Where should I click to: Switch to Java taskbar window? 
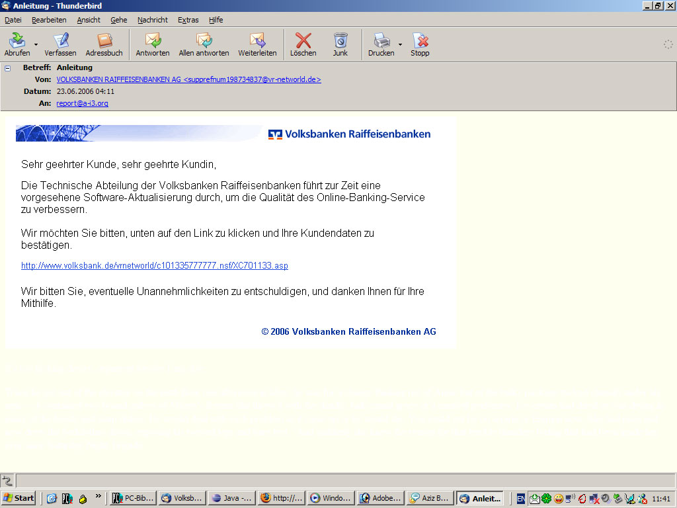click(232, 498)
